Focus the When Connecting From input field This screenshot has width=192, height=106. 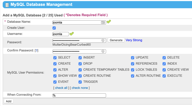[79, 95]
